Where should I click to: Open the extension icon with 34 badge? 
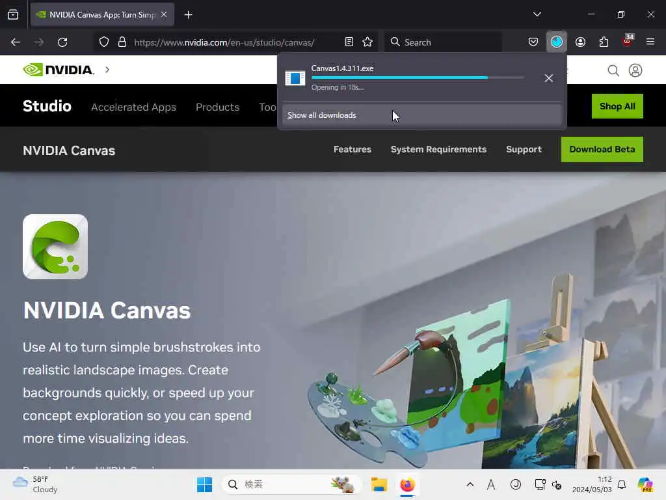tap(628, 41)
